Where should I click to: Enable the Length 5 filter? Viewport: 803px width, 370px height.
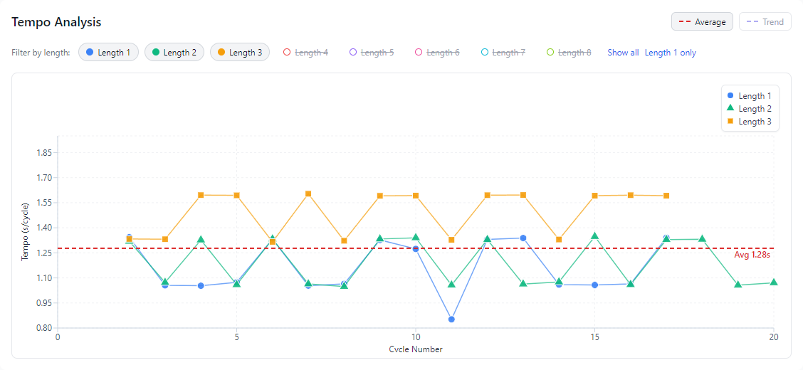click(372, 52)
